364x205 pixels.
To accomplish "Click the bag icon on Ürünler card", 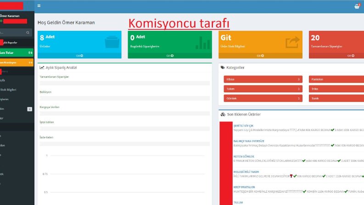I will click(112, 42).
